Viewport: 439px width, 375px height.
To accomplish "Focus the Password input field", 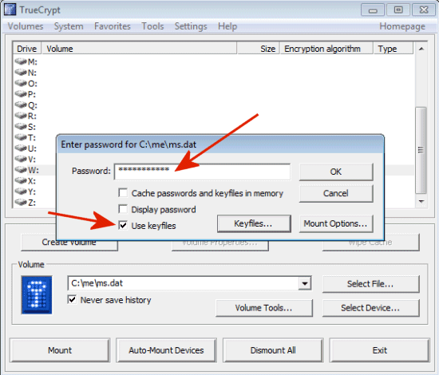I will click(x=202, y=172).
